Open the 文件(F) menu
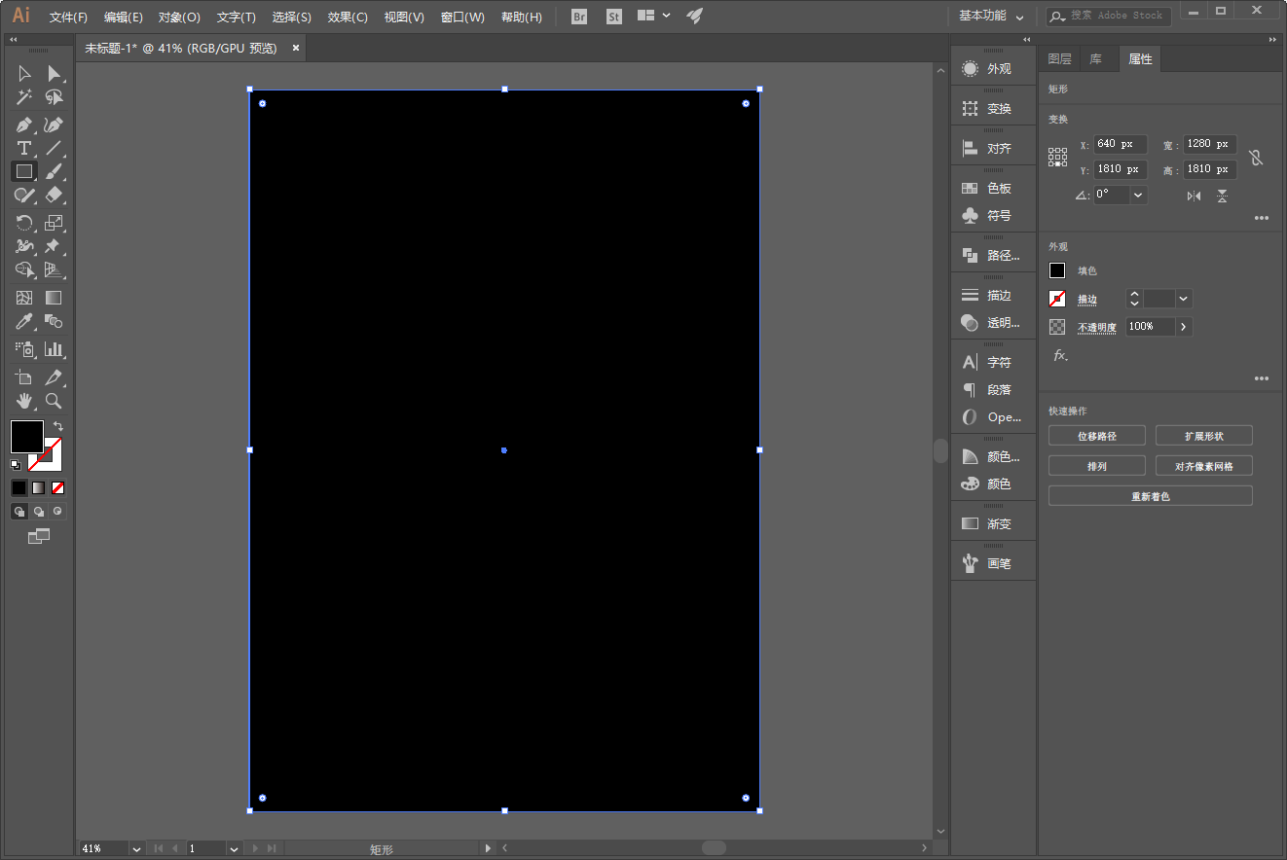 pyautogui.click(x=68, y=18)
